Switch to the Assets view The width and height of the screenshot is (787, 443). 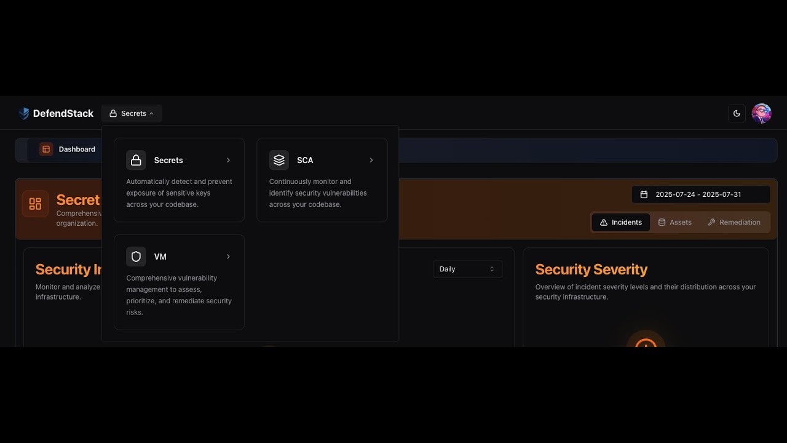[x=674, y=222]
